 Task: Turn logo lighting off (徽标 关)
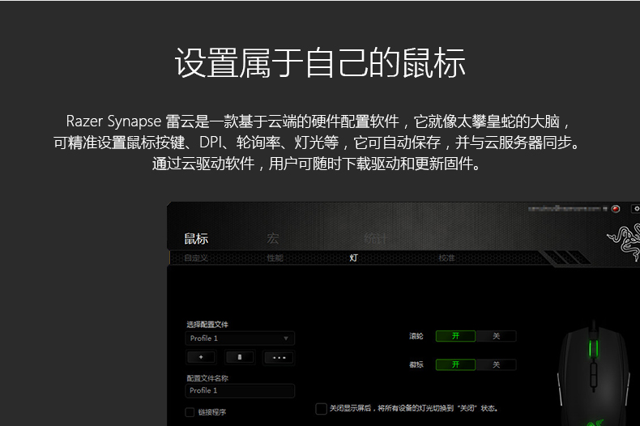click(x=496, y=364)
